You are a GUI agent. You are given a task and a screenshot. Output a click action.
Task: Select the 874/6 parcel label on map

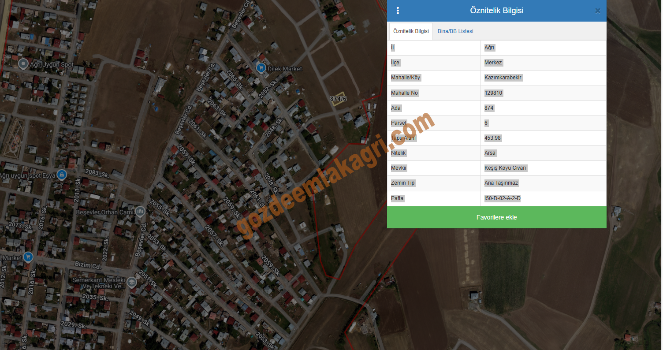[x=338, y=99]
